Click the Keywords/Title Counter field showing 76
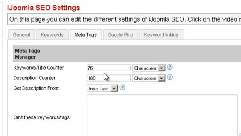Screen dimensions: 241x136 pos(109,68)
